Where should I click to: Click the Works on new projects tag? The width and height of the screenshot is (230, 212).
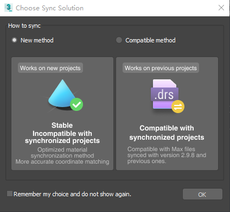click(x=50, y=68)
